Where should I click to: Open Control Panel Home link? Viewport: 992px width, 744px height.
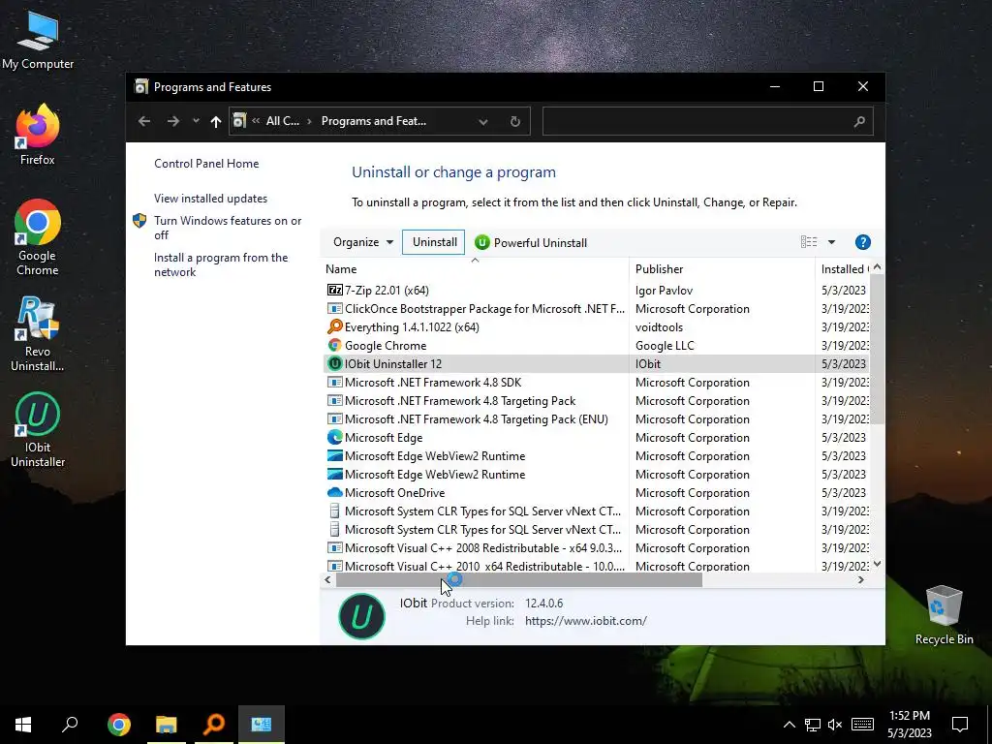click(x=206, y=163)
